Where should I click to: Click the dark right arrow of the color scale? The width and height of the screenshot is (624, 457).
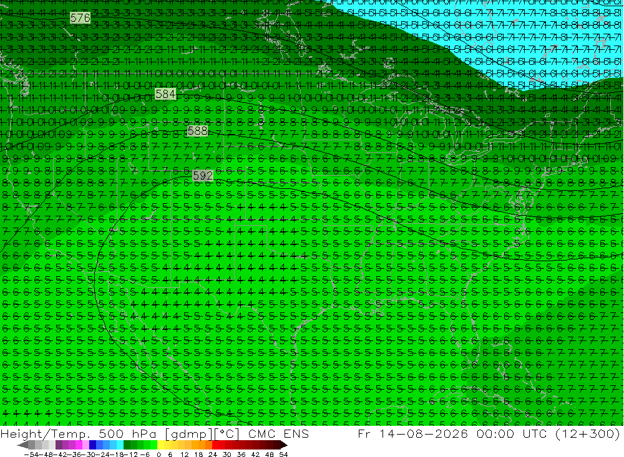(x=284, y=445)
